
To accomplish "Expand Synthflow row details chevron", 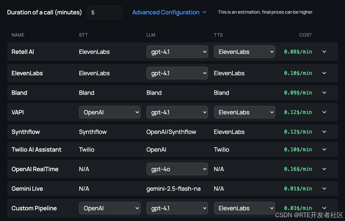I will pyautogui.click(x=324, y=132).
